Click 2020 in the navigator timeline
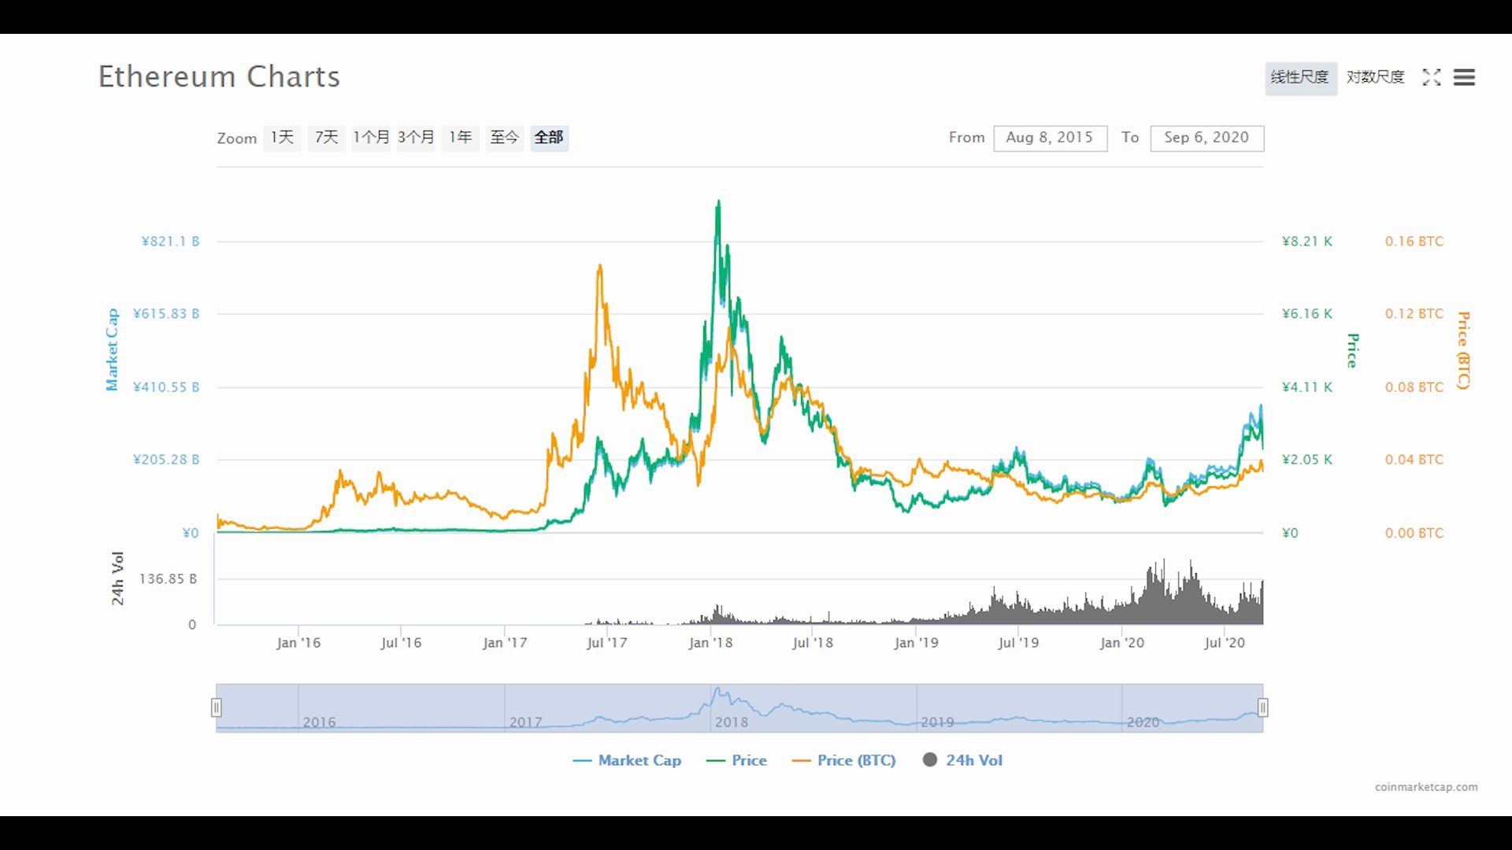Viewport: 1512px width, 850px height. pos(1143,722)
